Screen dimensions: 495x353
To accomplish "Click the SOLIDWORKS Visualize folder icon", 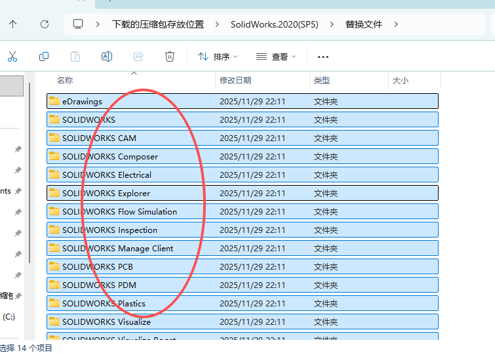I will [54, 321].
